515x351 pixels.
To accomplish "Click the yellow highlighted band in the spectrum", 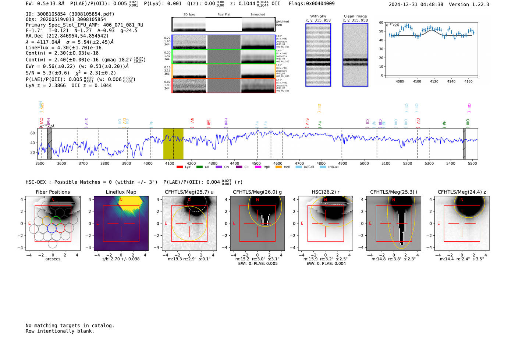I will click(173, 144).
